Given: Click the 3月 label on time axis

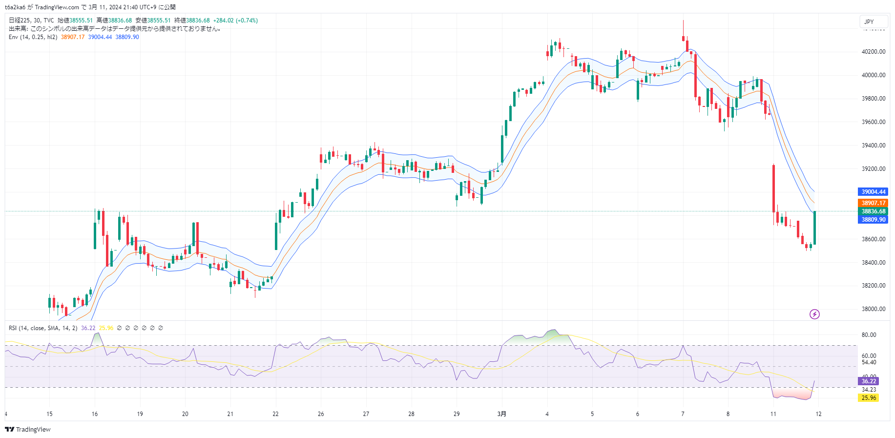Looking at the screenshot, I should point(501,414).
